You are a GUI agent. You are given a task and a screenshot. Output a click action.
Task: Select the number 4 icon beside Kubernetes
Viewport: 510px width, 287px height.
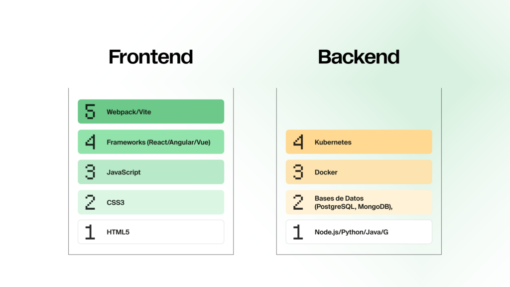pos(298,142)
